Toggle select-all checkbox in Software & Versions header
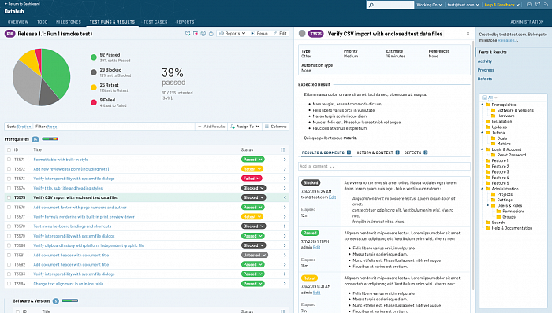Screen dimensions: 552x313 point(17,311)
